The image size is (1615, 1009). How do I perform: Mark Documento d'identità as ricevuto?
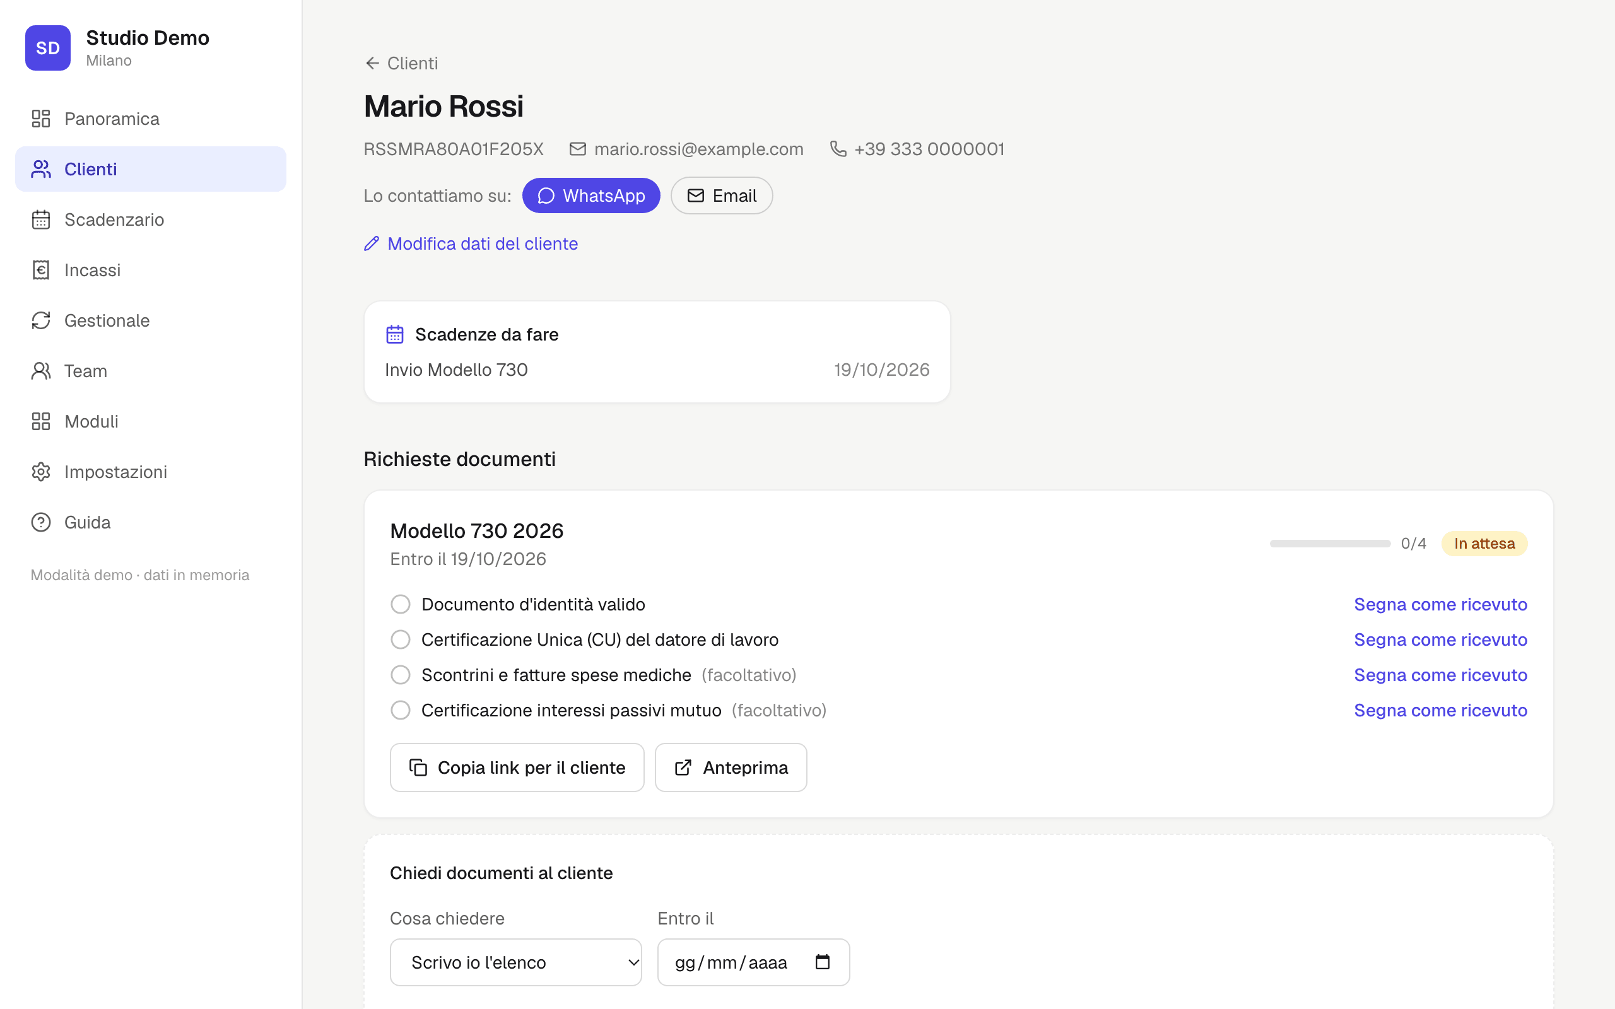click(x=1440, y=604)
